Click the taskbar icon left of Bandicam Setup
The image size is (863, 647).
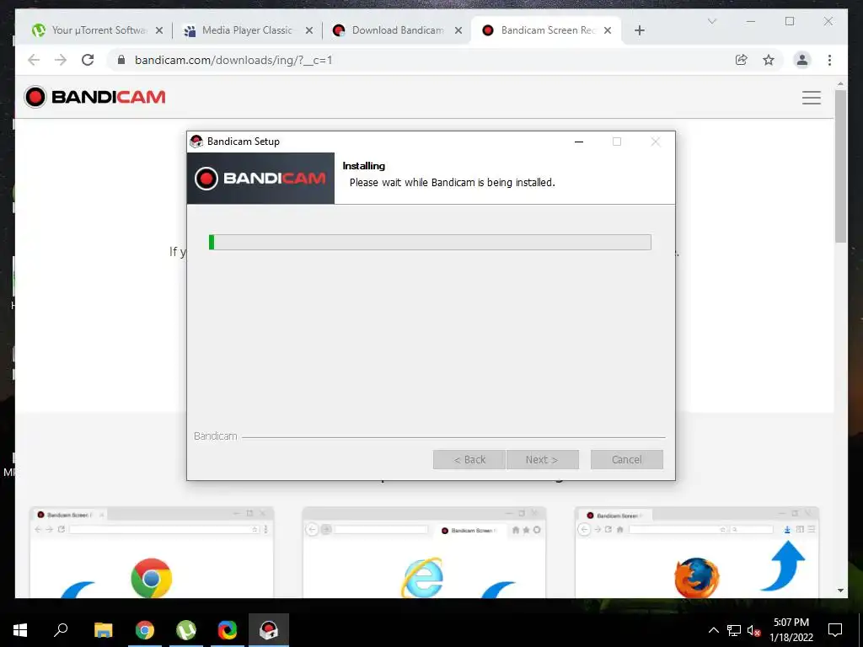point(228,630)
